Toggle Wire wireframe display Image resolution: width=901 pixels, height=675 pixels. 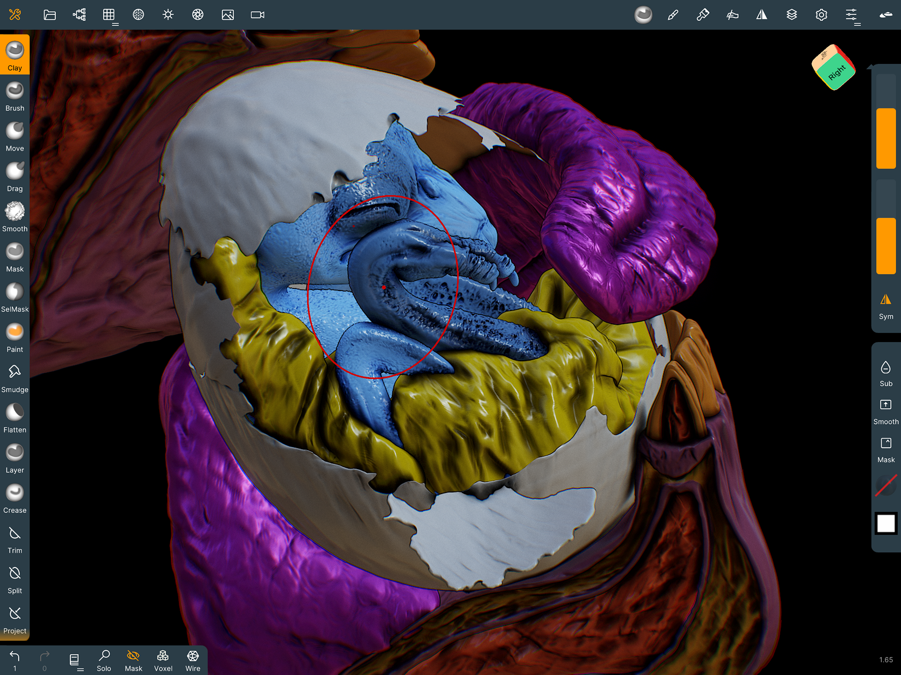pyautogui.click(x=192, y=660)
